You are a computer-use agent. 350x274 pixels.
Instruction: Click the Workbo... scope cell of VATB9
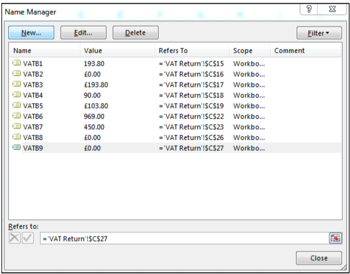[x=249, y=148]
